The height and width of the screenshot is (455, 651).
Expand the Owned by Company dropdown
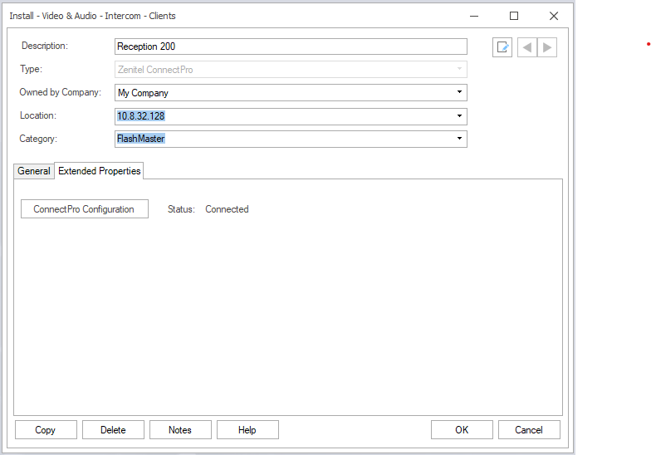(x=459, y=93)
